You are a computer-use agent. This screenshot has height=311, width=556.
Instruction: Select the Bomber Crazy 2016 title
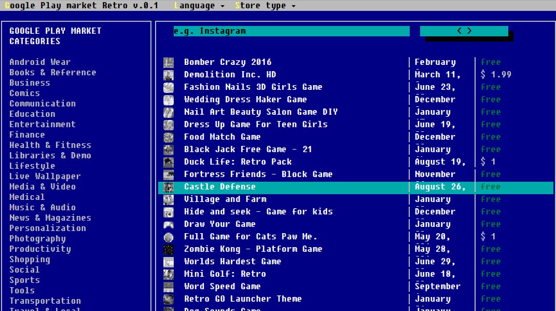(228, 62)
